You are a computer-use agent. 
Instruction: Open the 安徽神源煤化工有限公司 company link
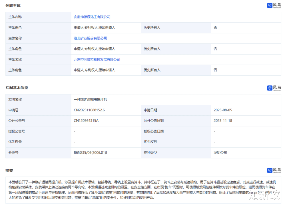click(x=92, y=17)
